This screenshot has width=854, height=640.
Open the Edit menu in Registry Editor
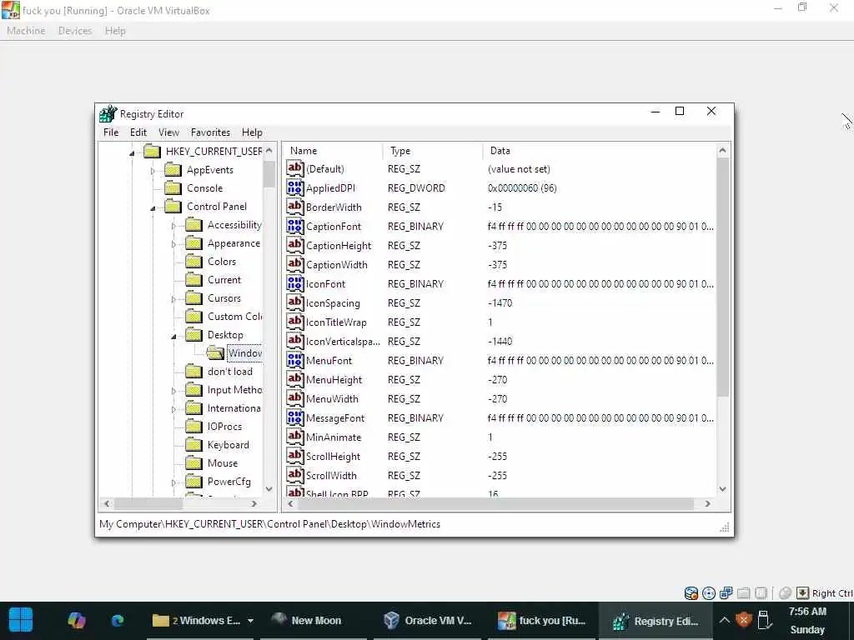coord(138,132)
